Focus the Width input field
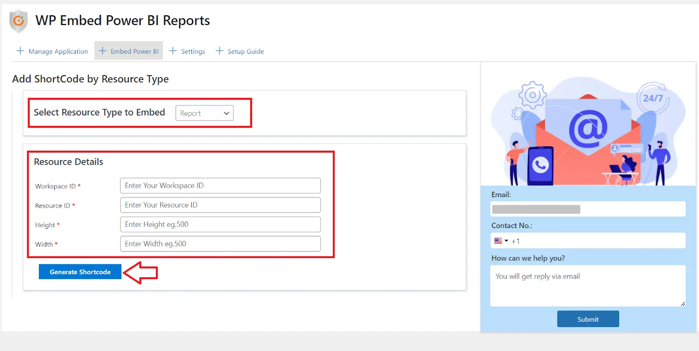This screenshot has width=699, height=351. click(220, 244)
